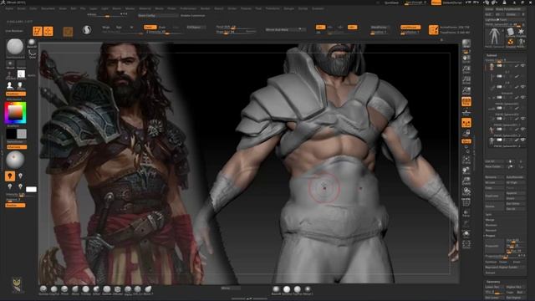
Task: Expand the Split section
Action: (488, 215)
